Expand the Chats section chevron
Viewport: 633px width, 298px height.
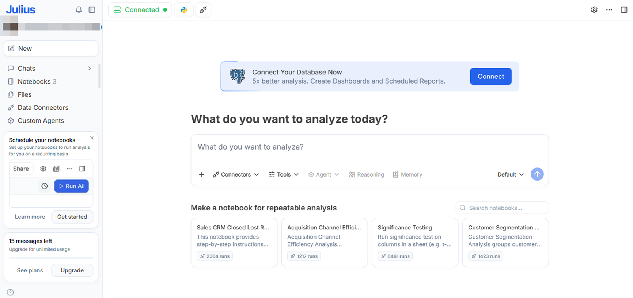[x=90, y=69]
